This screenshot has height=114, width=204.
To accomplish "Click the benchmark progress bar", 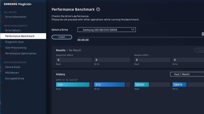I will click(x=140, y=37).
